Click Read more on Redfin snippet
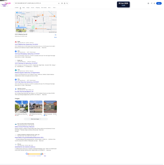Viewport: 164px width, 165px height. tap(44, 48)
